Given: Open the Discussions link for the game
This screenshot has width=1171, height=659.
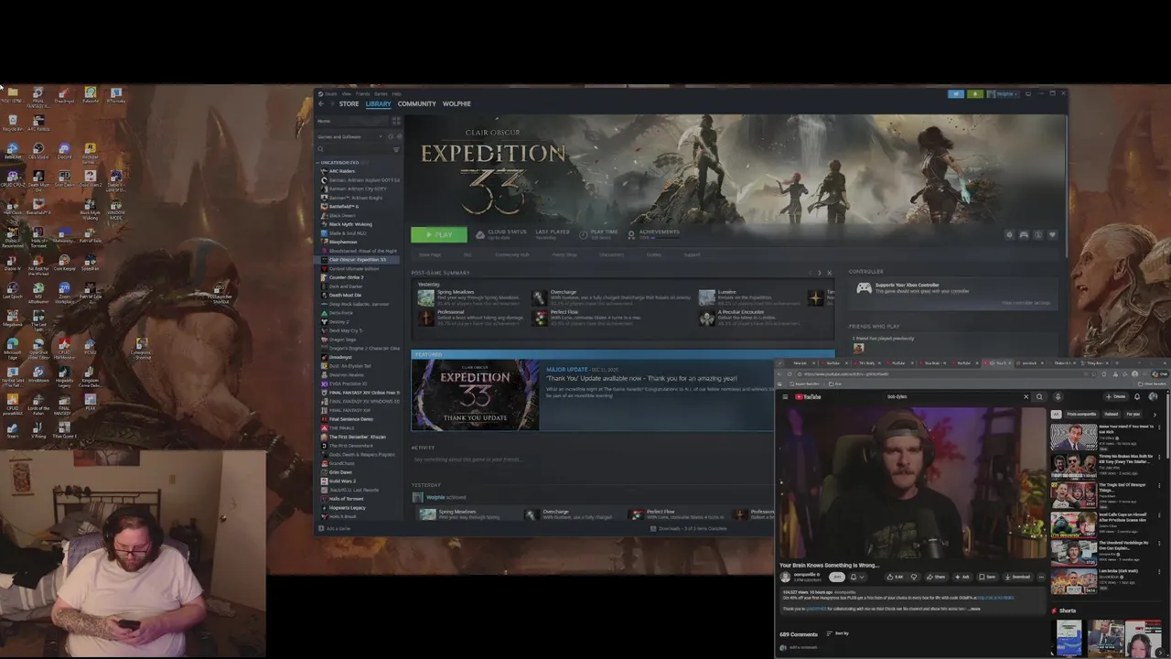Looking at the screenshot, I should tap(611, 254).
